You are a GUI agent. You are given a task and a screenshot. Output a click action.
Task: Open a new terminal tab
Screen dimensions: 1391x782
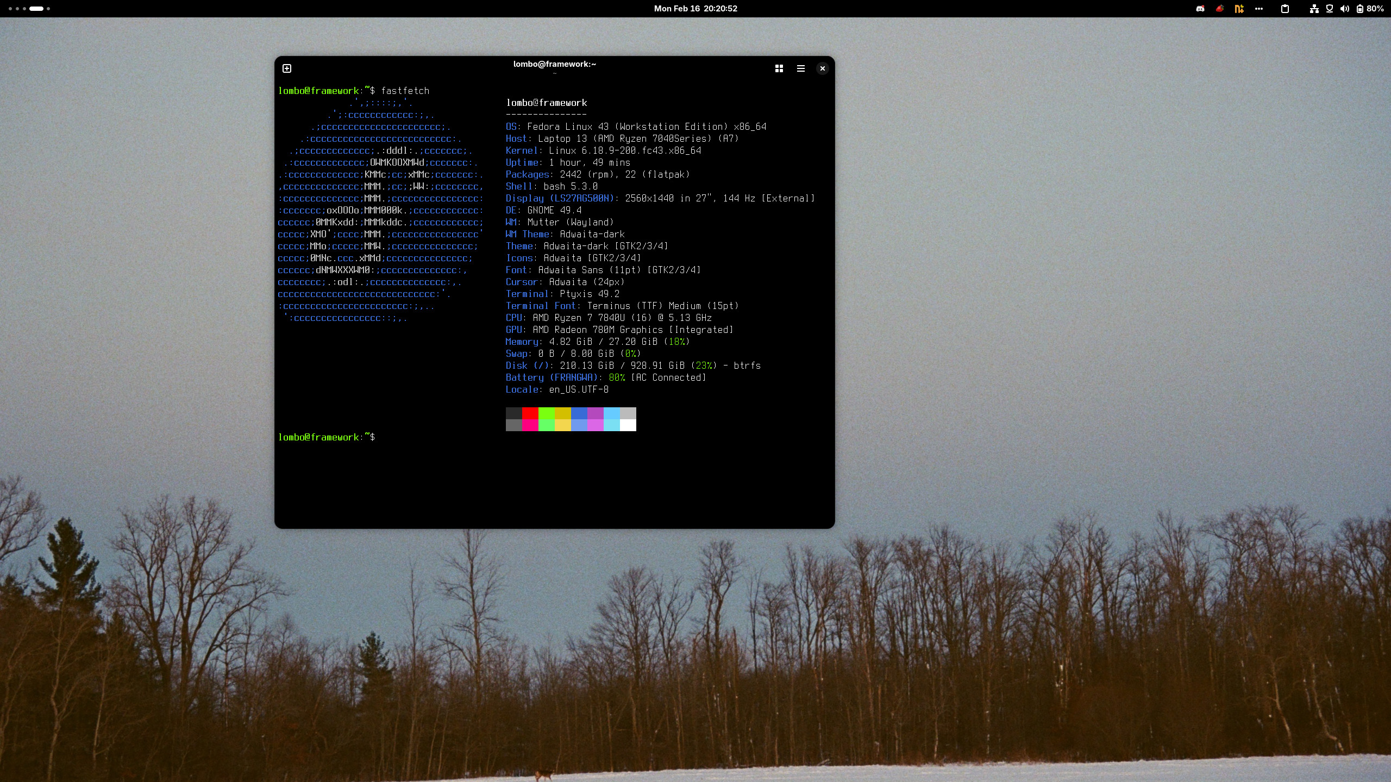287,68
